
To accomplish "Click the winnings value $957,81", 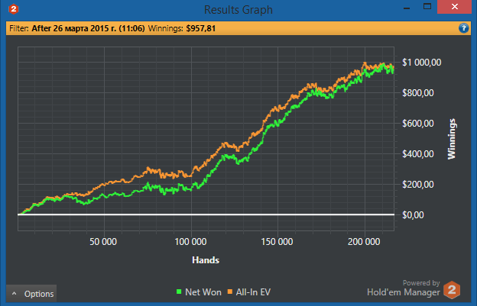I will click(201, 28).
